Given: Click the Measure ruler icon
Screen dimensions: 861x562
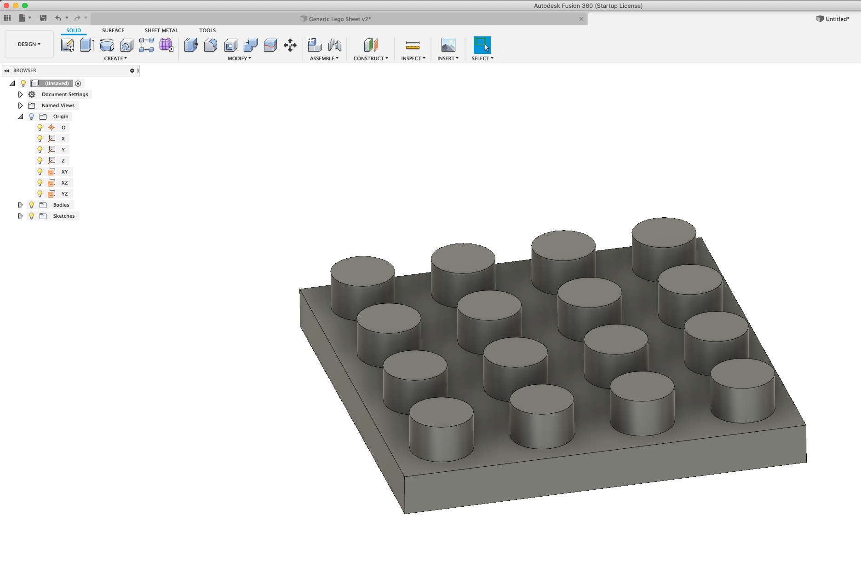Looking at the screenshot, I should pos(413,45).
